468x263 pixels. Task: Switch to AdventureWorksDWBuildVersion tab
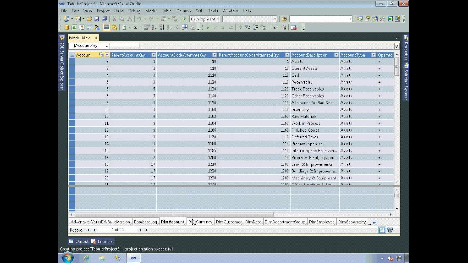[x=101, y=222]
